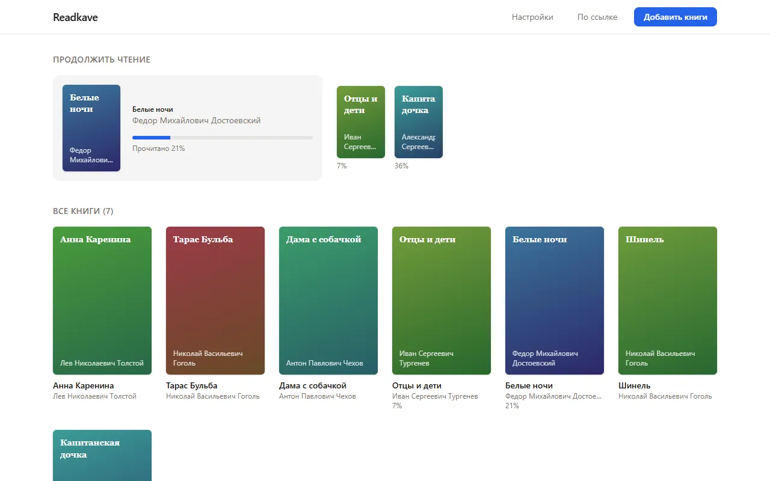Open Шинель book cover

[x=668, y=301]
